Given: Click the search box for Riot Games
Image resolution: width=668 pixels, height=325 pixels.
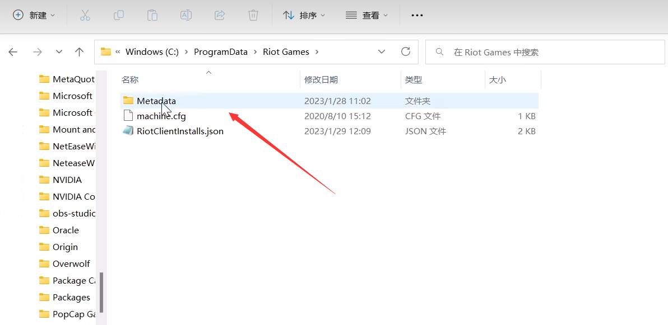Looking at the screenshot, I should tap(545, 52).
